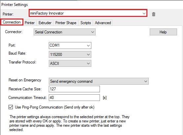Image resolution: width=183 pixels, height=135 pixels.
Task: Expand the Reset on Emergency dropdown
Action: [99, 81]
